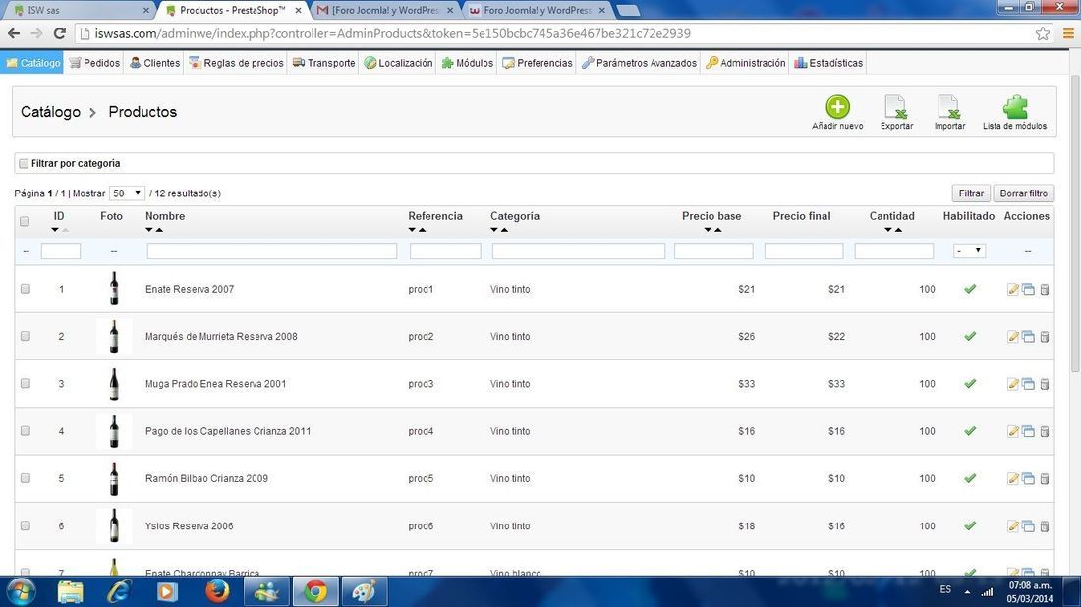Open Reglas de precios menu
The height and width of the screenshot is (607, 1081).
[x=237, y=63]
